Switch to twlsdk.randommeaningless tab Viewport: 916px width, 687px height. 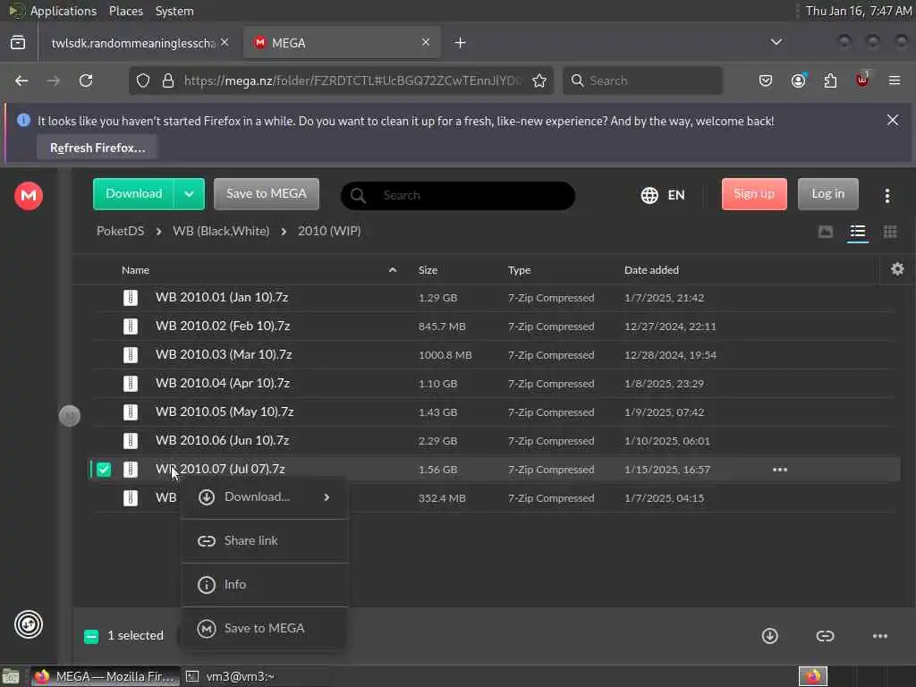[133, 43]
